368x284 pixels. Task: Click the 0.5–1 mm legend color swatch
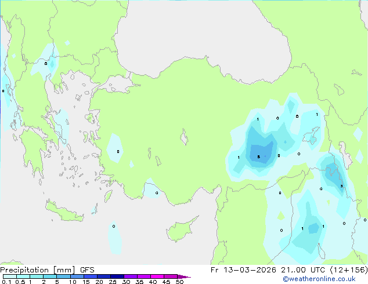23,276
